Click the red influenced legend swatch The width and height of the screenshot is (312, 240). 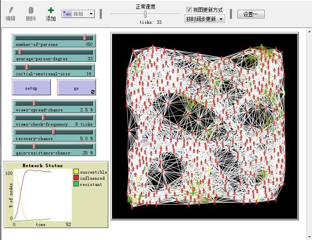click(76, 178)
